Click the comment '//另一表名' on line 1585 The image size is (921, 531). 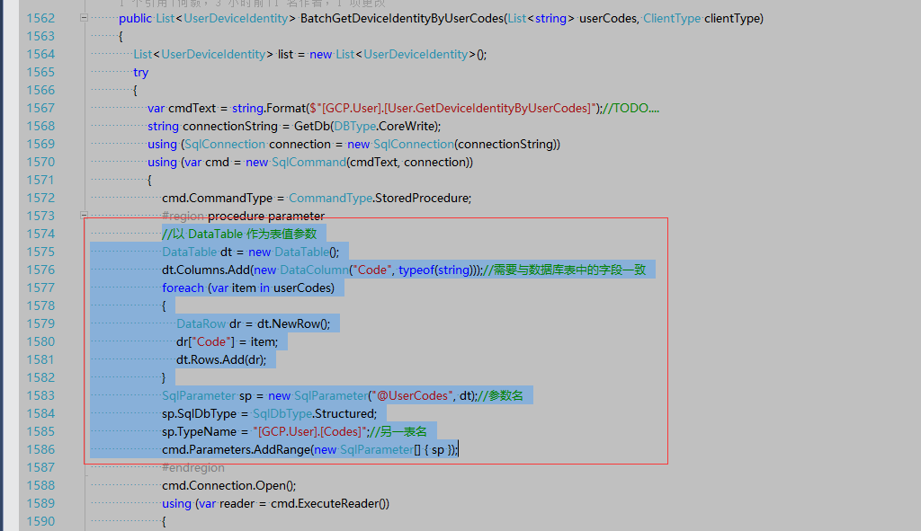pos(398,431)
